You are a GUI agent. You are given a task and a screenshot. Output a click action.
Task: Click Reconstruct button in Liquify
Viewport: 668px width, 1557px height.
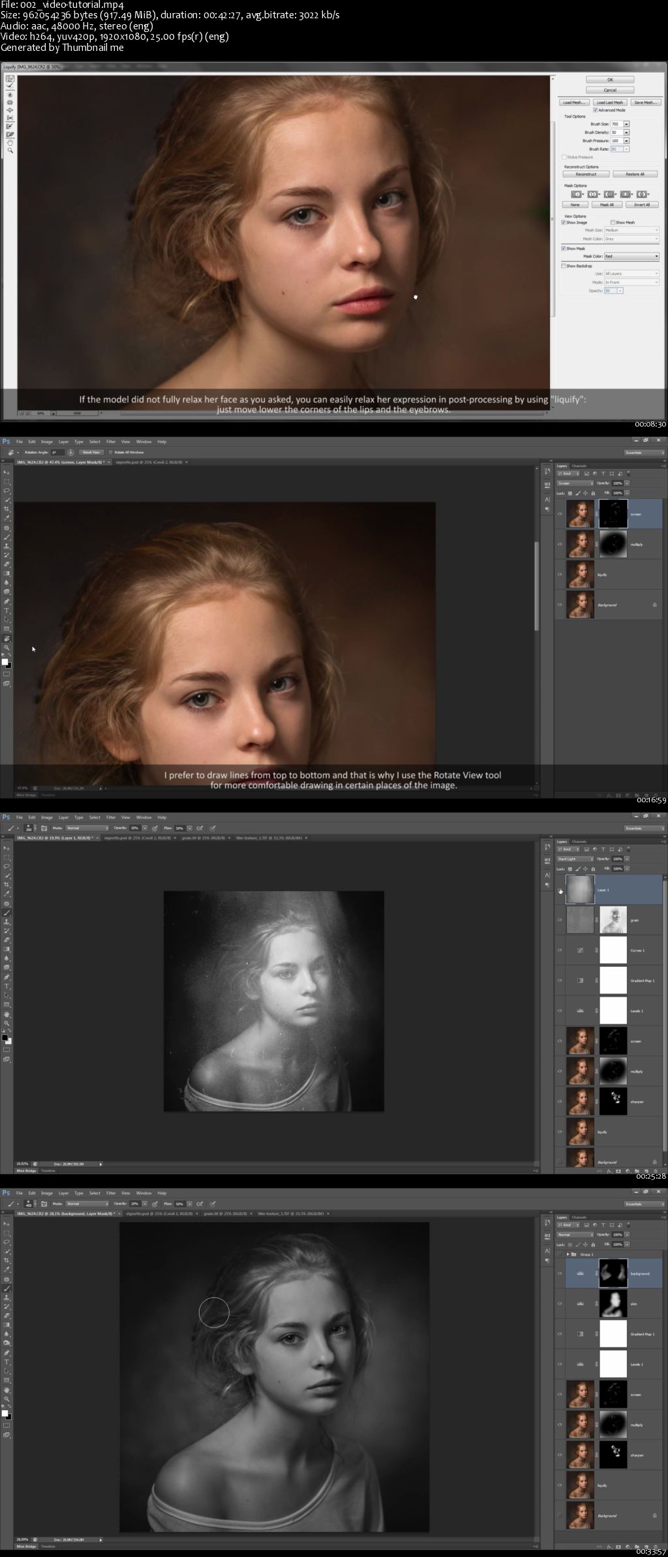coord(586,174)
